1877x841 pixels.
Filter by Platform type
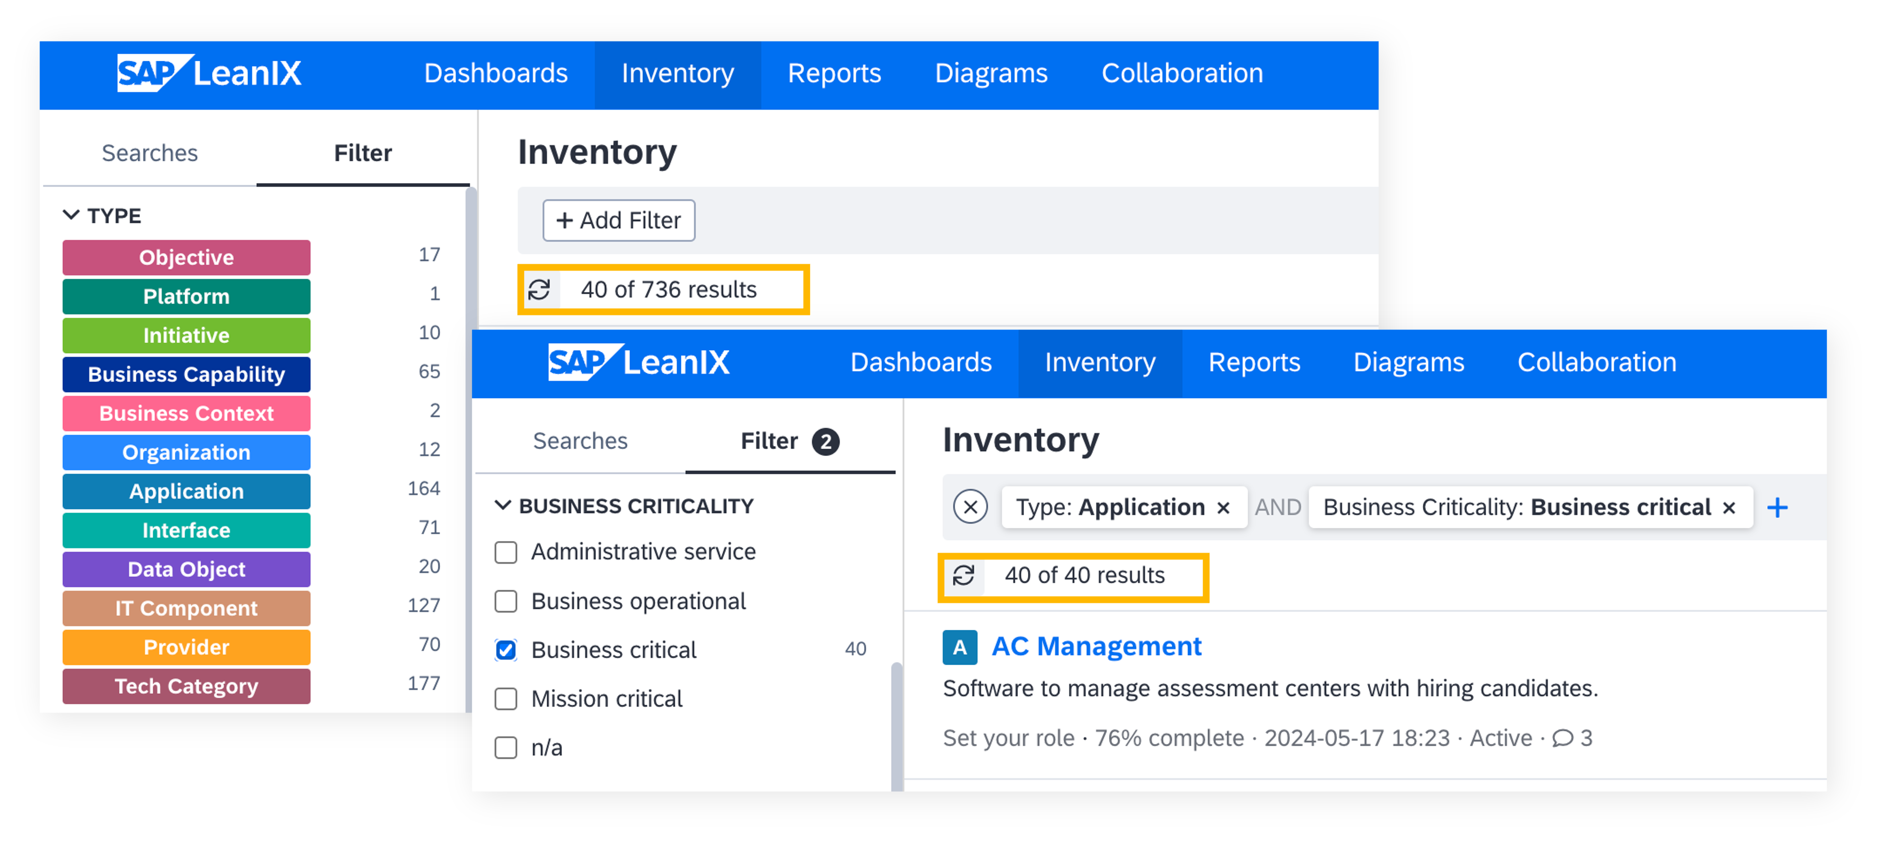[186, 297]
